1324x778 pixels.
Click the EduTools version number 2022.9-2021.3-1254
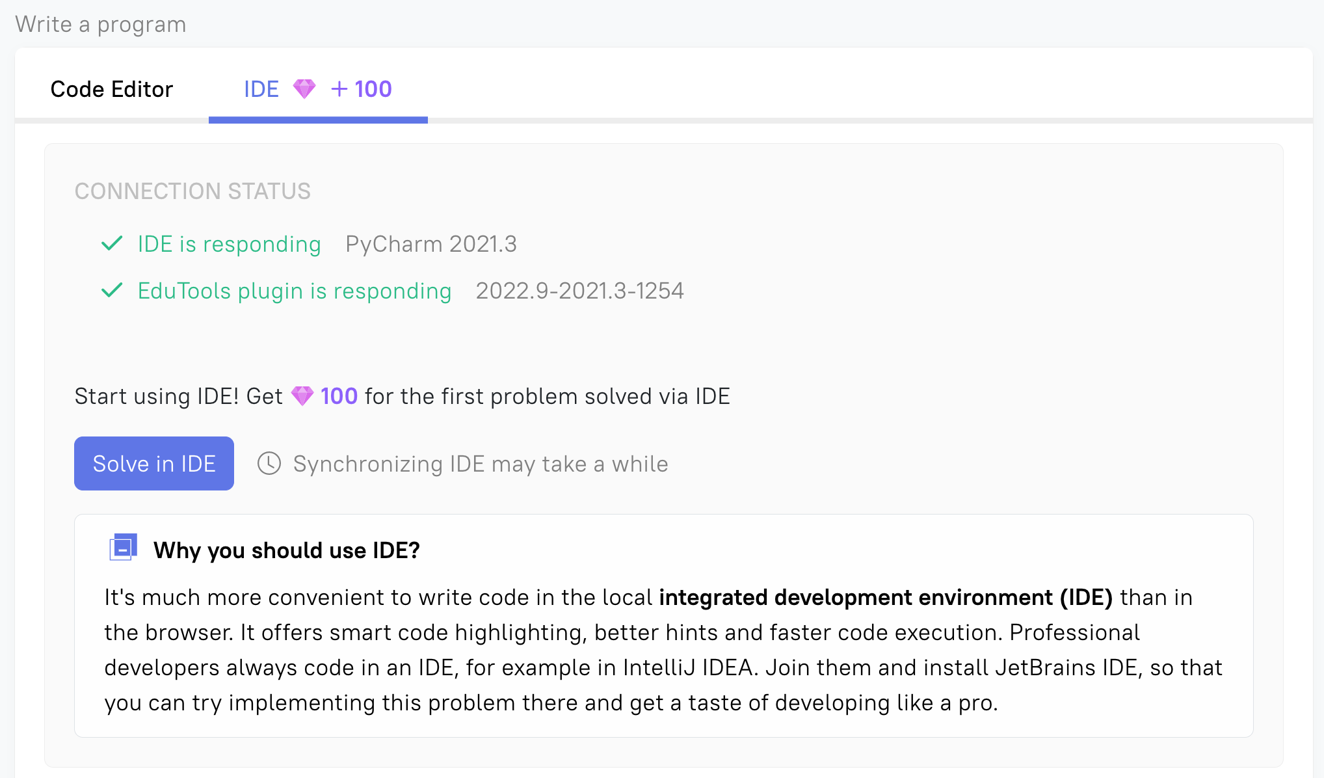click(579, 291)
